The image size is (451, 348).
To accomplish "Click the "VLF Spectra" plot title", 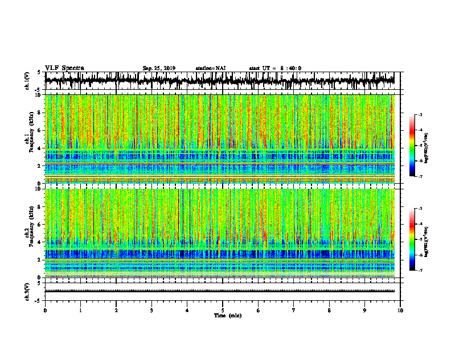I will [64, 68].
